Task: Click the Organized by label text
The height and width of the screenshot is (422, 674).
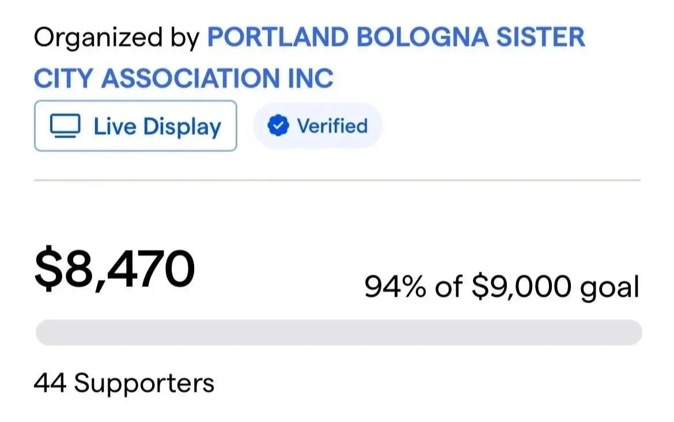Action: pos(116,38)
